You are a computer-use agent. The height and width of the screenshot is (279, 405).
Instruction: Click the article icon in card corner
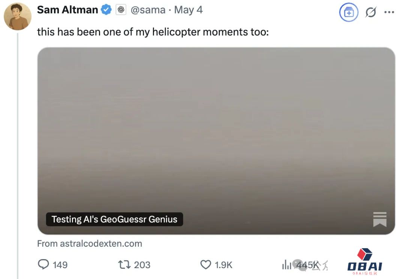tap(379, 219)
